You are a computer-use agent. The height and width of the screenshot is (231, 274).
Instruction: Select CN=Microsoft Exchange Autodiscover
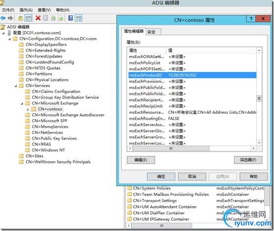[68, 115]
